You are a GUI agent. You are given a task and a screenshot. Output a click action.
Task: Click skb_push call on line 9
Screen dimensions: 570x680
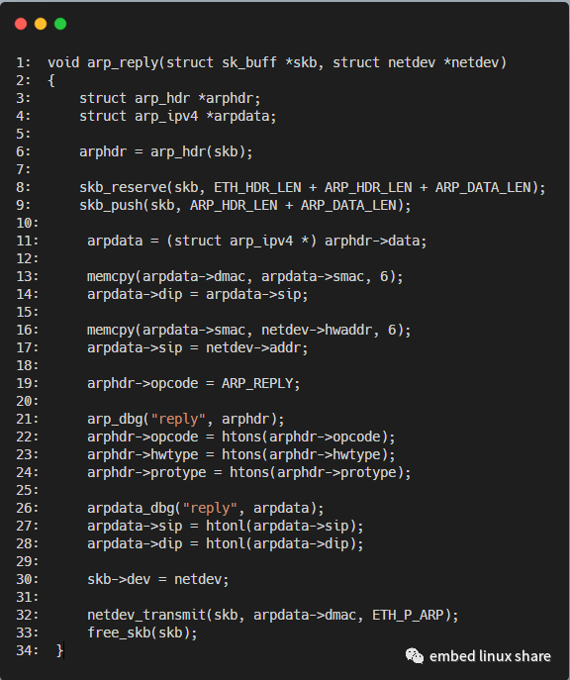111,205
